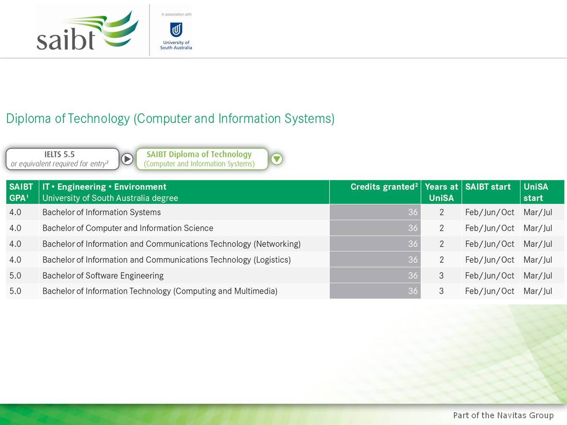Image resolution: width=567 pixels, height=425 pixels.
Task: Click credits 36 for Bachelor of Information Systems
Action: point(413,212)
